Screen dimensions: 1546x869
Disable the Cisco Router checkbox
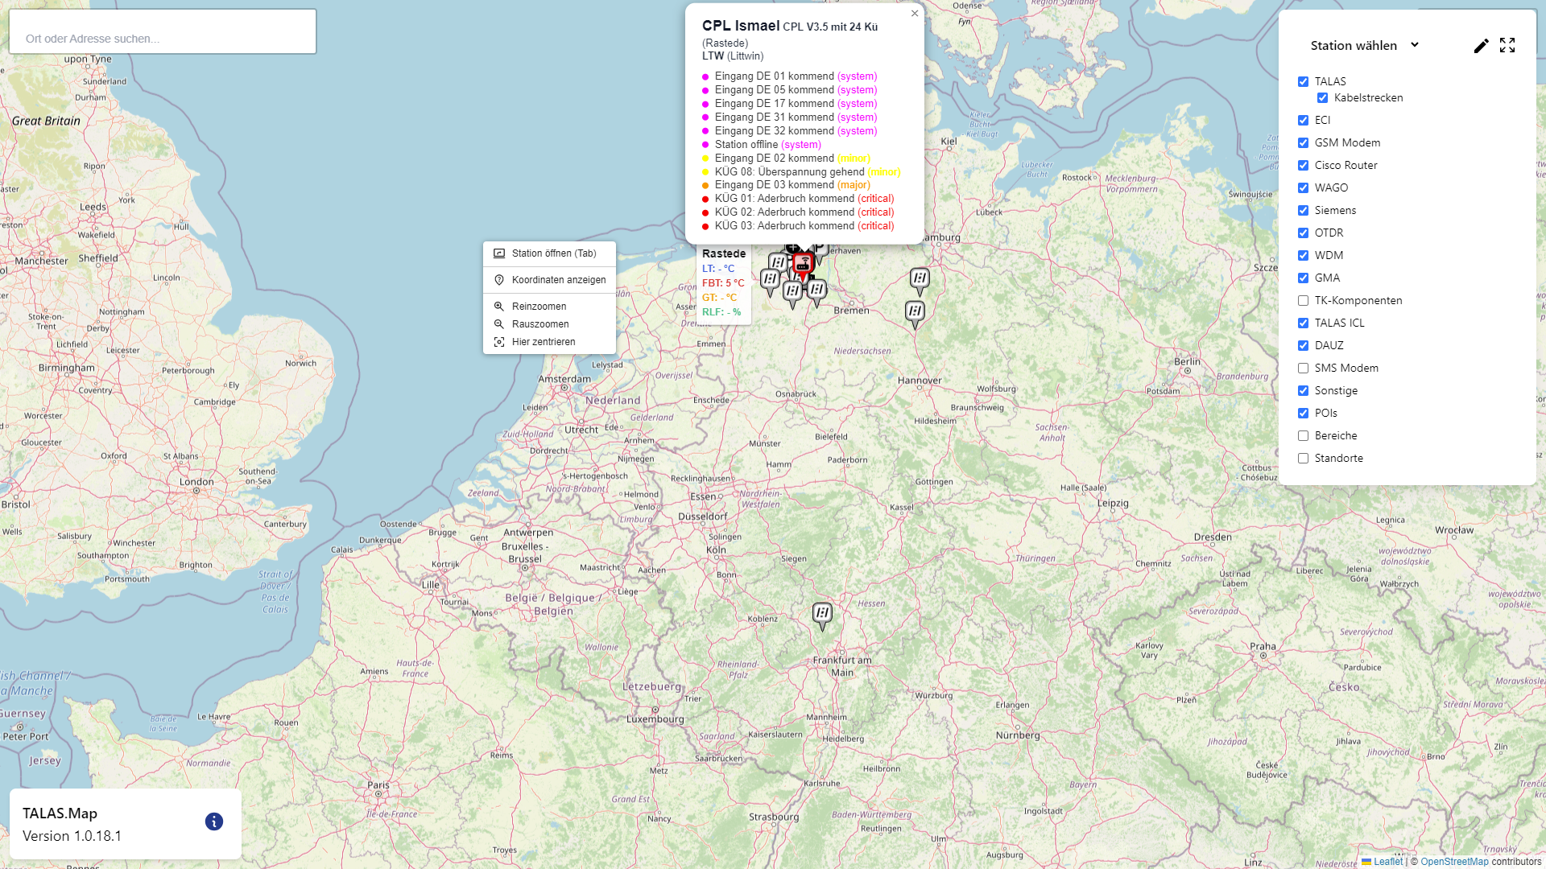(1303, 166)
